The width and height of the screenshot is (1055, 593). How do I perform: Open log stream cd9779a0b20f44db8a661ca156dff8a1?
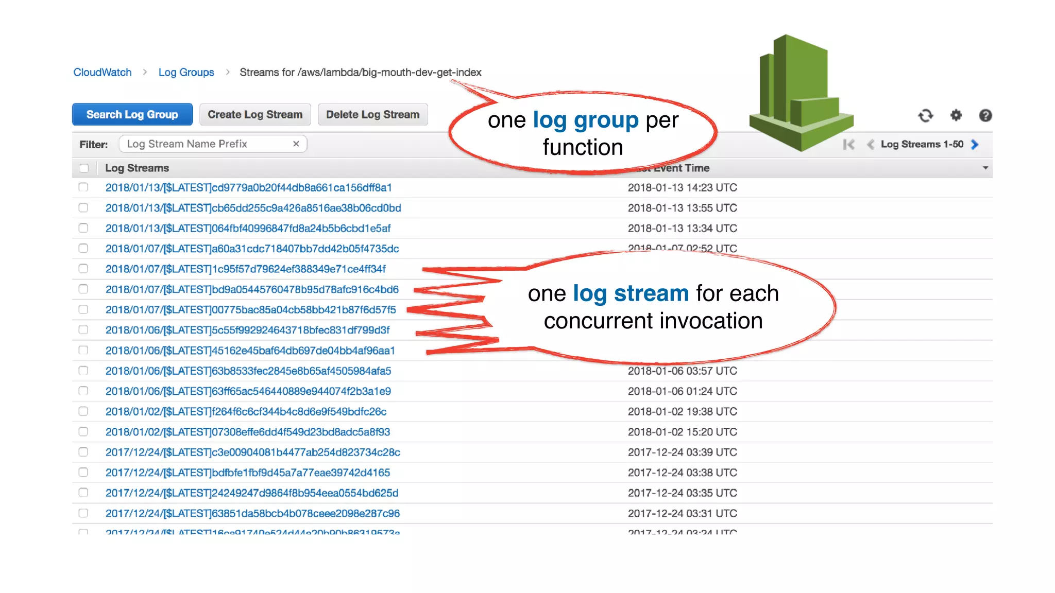(x=249, y=187)
